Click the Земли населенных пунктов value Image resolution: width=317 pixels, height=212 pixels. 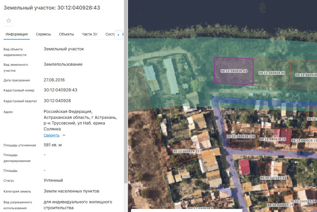click(71, 191)
